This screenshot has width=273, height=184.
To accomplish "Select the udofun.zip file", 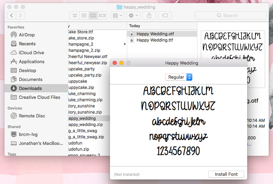I will tap(79, 149).
